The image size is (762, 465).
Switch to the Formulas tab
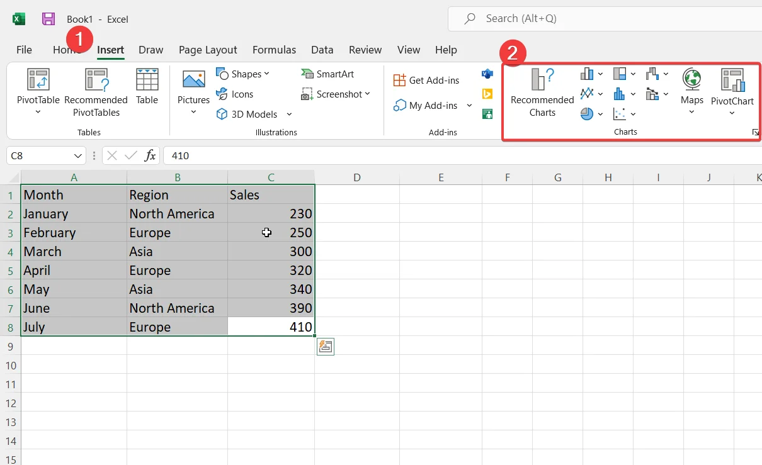coord(274,50)
